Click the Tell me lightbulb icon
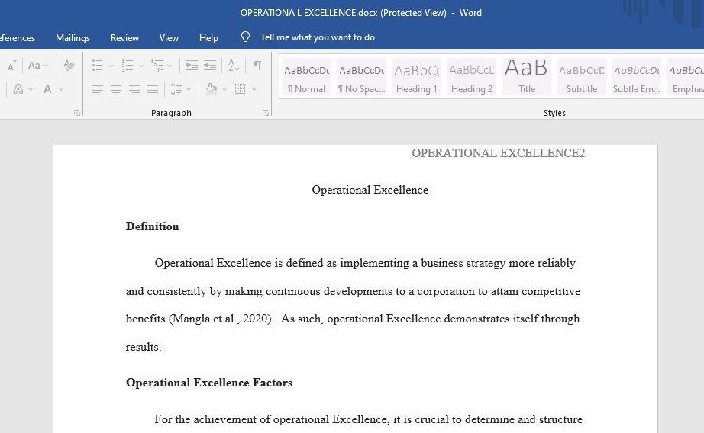The height and width of the screenshot is (433, 704). pos(245,37)
